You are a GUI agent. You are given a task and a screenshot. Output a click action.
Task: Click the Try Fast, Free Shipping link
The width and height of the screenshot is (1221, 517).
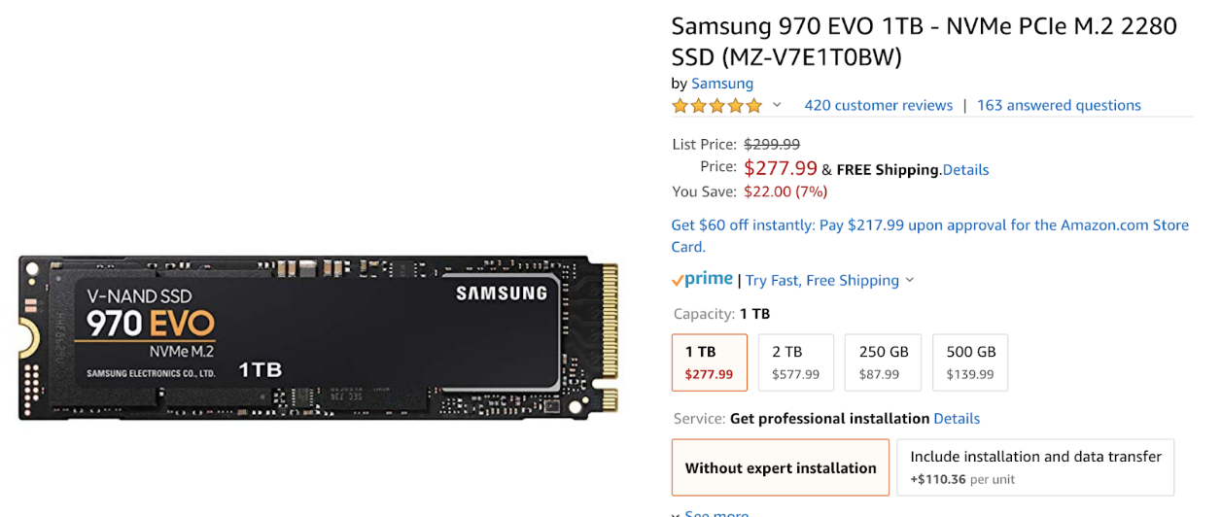click(822, 280)
